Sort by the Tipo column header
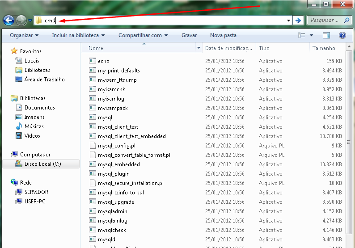Image resolution: width=355 pixels, height=248 pixels. [x=283, y=48]
